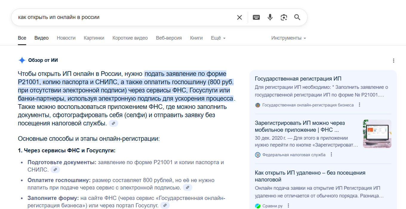Open 'Как открыть ИП удаленно' source link
This screenshot has height=209, width=406.
click(310, 176)
